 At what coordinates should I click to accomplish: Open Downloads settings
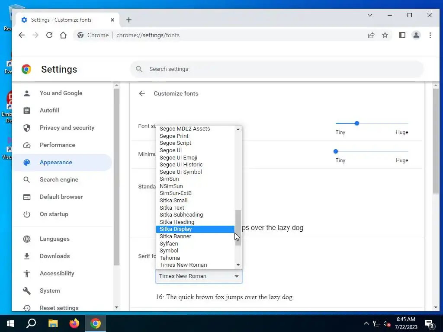55,256
